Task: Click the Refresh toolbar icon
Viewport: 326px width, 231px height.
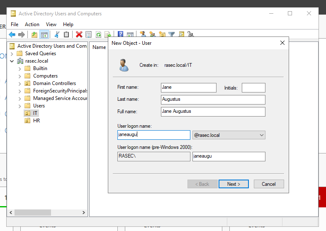Action: click(x=99, y=34)
